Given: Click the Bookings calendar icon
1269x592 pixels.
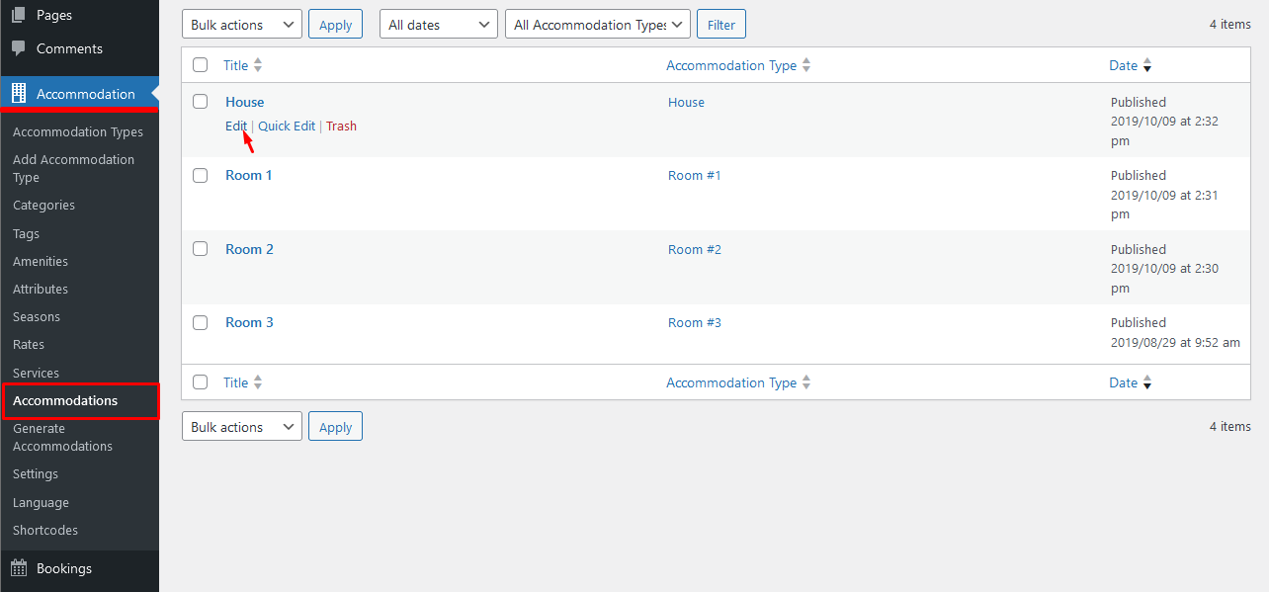Looking at the screenshot, I should tap(19, 568).
